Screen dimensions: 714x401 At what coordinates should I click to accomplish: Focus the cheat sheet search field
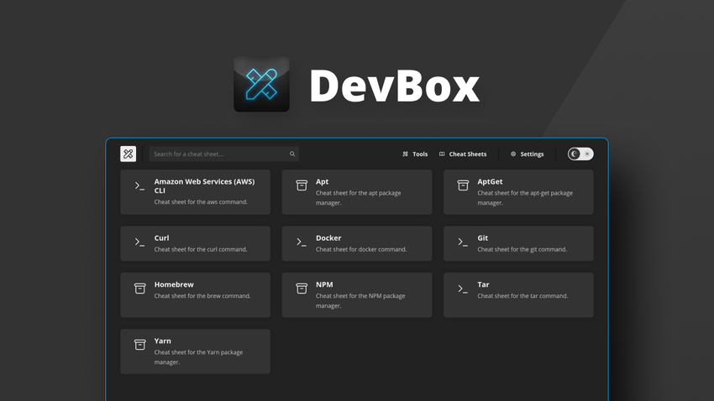coord(223,154)
